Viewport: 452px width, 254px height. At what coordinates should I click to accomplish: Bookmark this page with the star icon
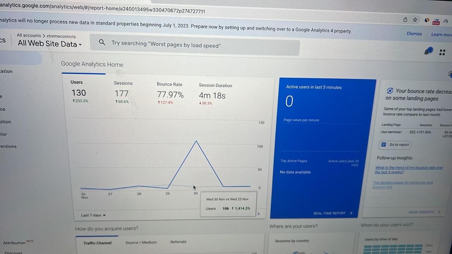(415, 20)
